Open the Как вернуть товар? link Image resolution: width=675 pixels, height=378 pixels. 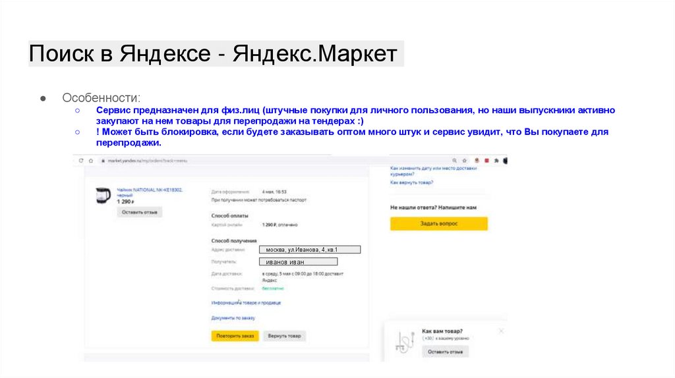[411, 182]
